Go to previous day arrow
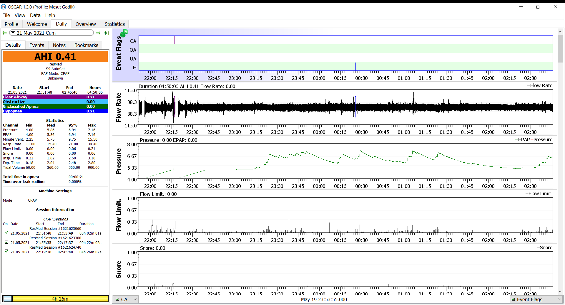Image resolution: width=565 pixels, height=305 pixels. [4, 33]
